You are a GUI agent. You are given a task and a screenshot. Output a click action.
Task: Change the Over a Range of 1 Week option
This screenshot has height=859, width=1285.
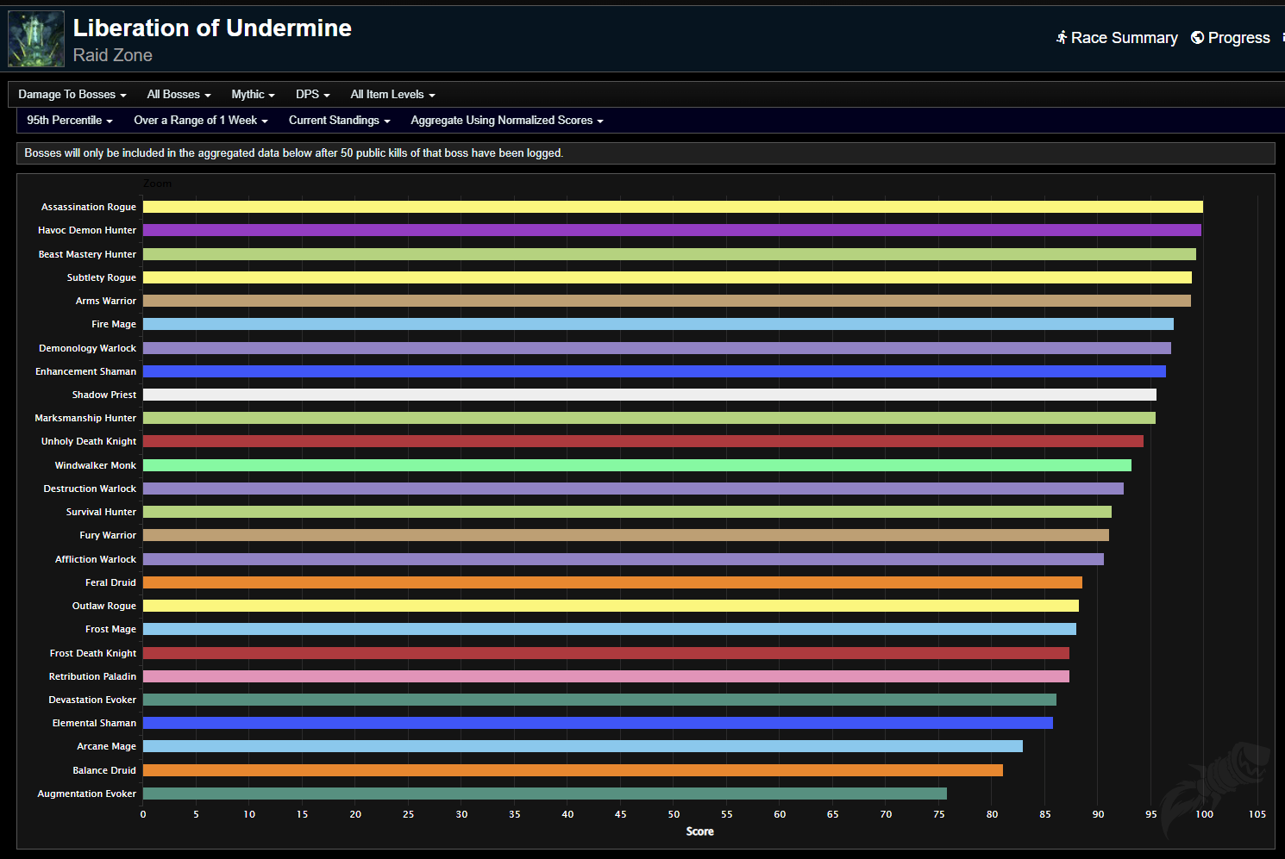(x=201, y=121)
